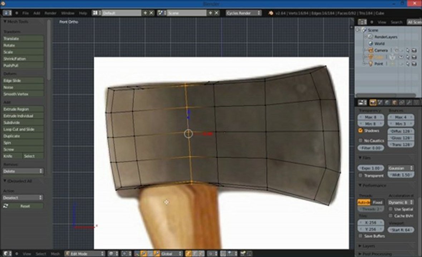Viewport: 422px width, 257px height.
Task: Open the File menu
Action: tap(25, 13)
